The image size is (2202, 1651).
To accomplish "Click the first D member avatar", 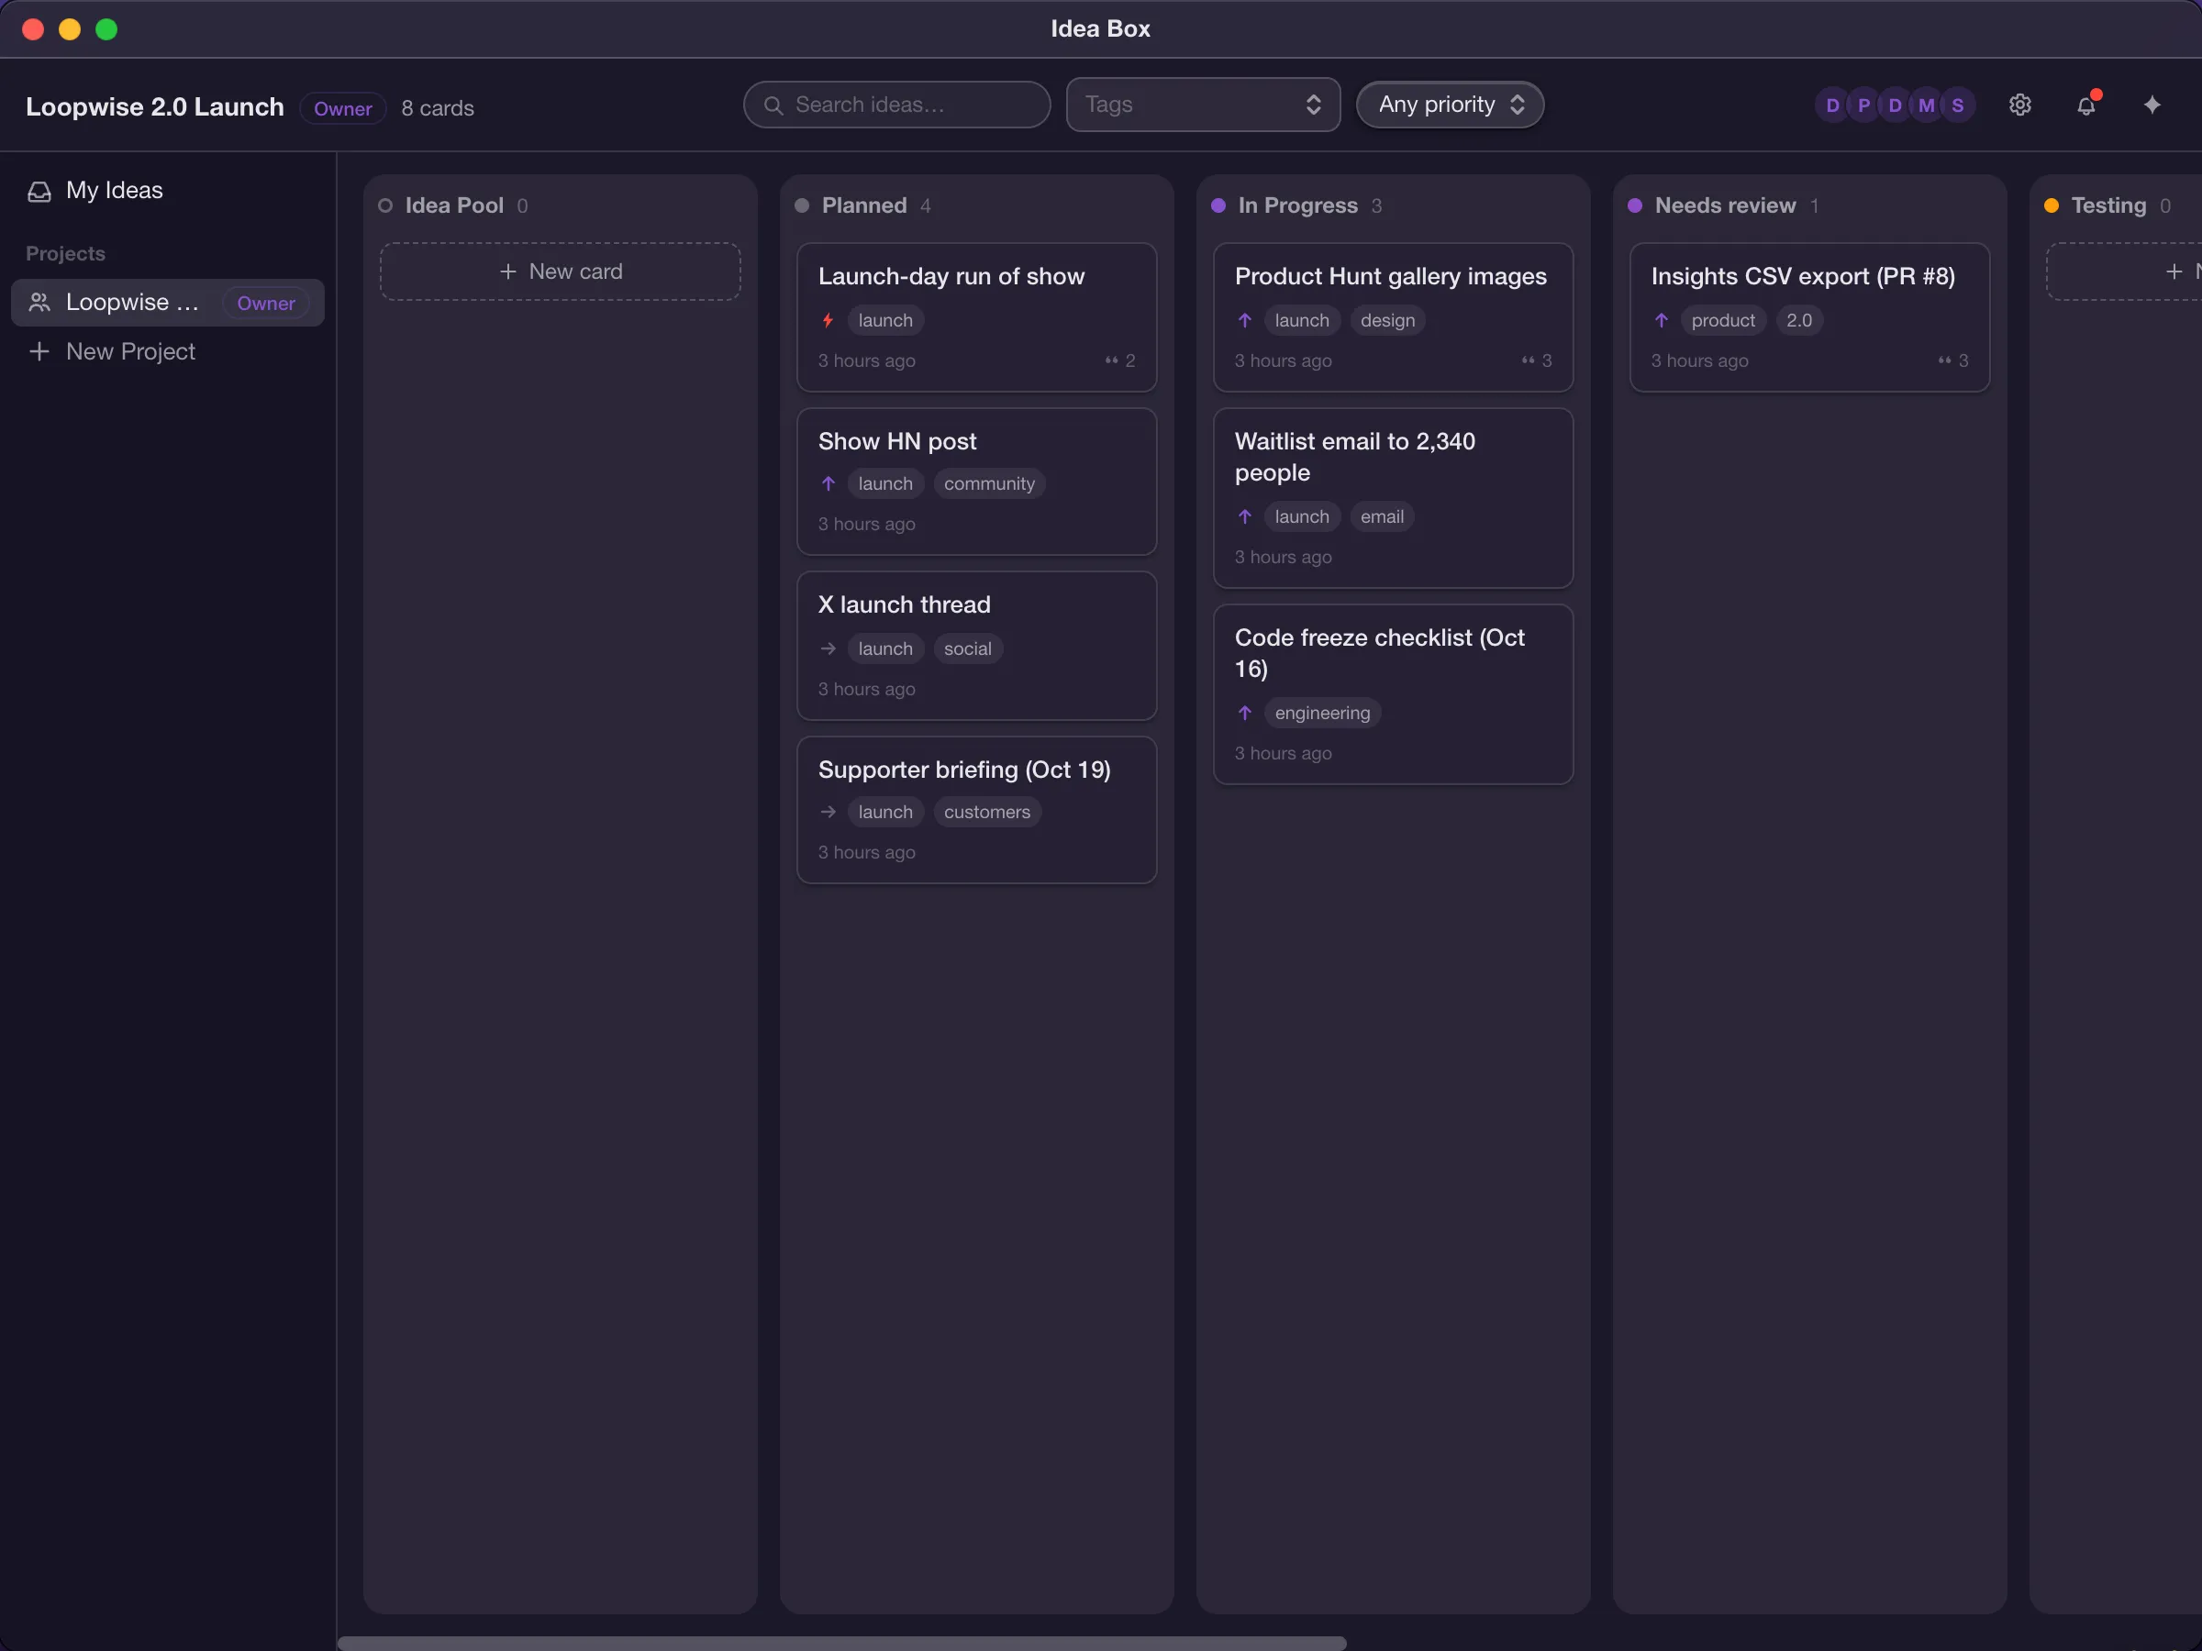I will click(1831, 105).
